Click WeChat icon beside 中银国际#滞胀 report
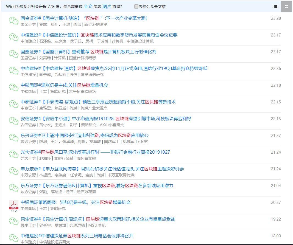 click(x=14, y=88)
